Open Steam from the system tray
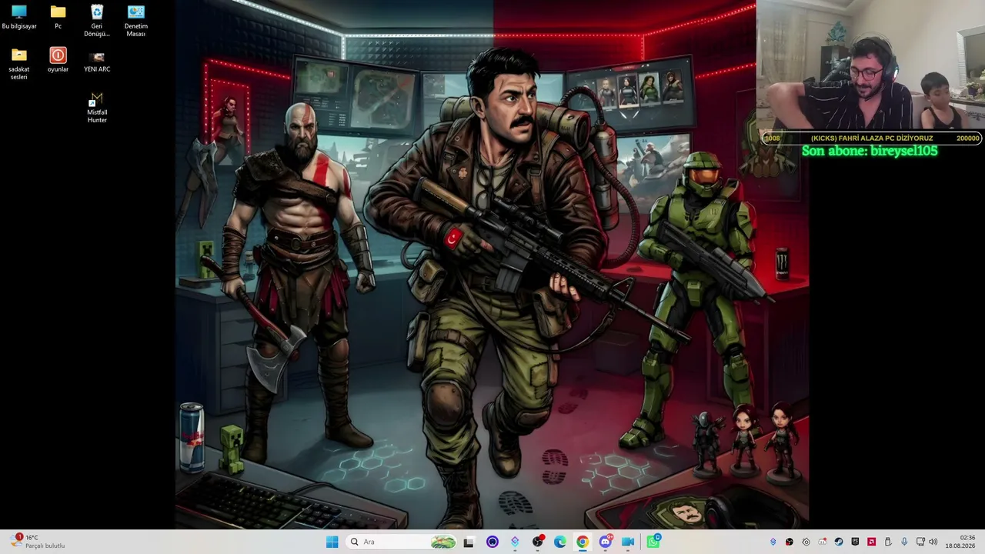985x554 pixels. coord(839,542)
